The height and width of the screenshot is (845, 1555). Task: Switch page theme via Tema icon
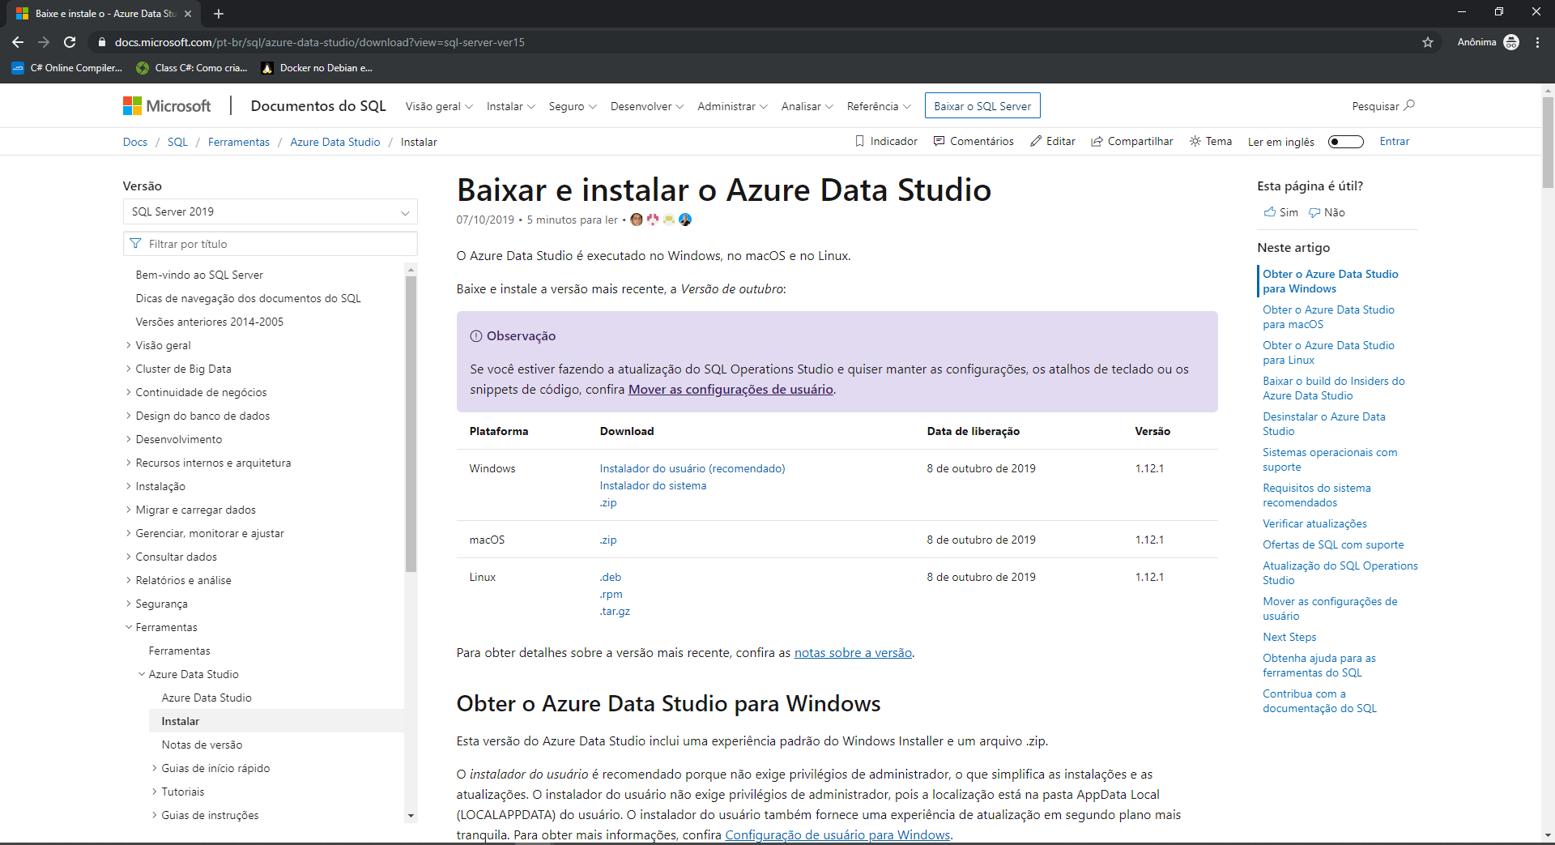[x=1196, y=141]
